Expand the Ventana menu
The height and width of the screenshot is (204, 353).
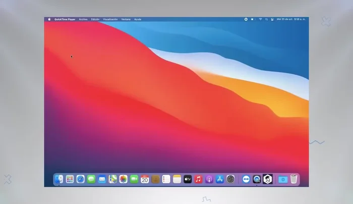[x=126, y=19]
